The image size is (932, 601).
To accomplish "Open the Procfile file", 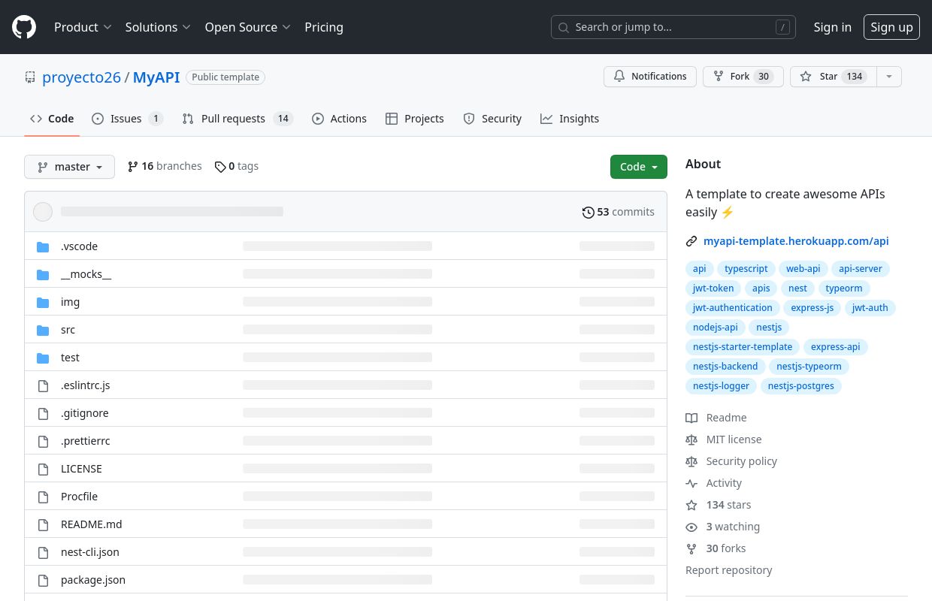I will 79,497.
